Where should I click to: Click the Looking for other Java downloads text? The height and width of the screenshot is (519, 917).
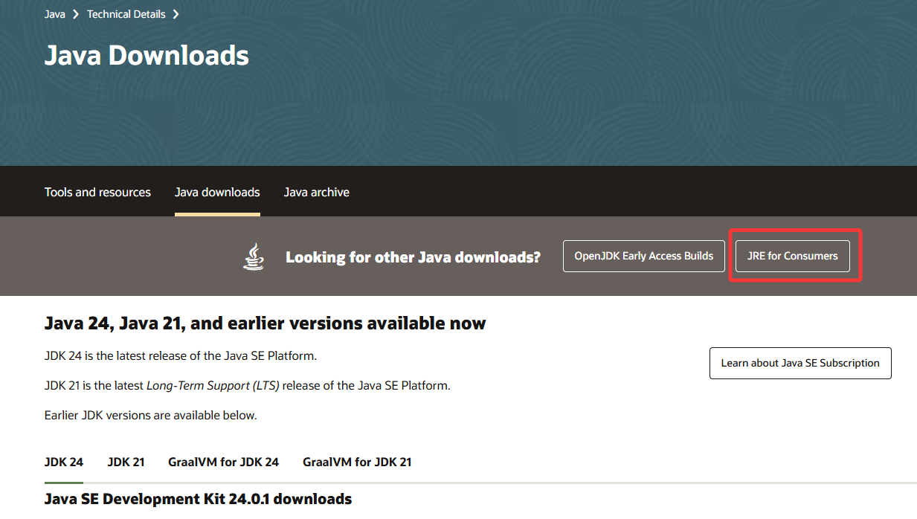pos(413,256)
